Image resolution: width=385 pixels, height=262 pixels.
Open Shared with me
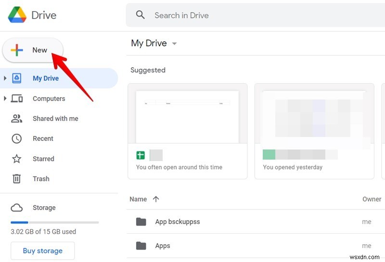[55, 118]
